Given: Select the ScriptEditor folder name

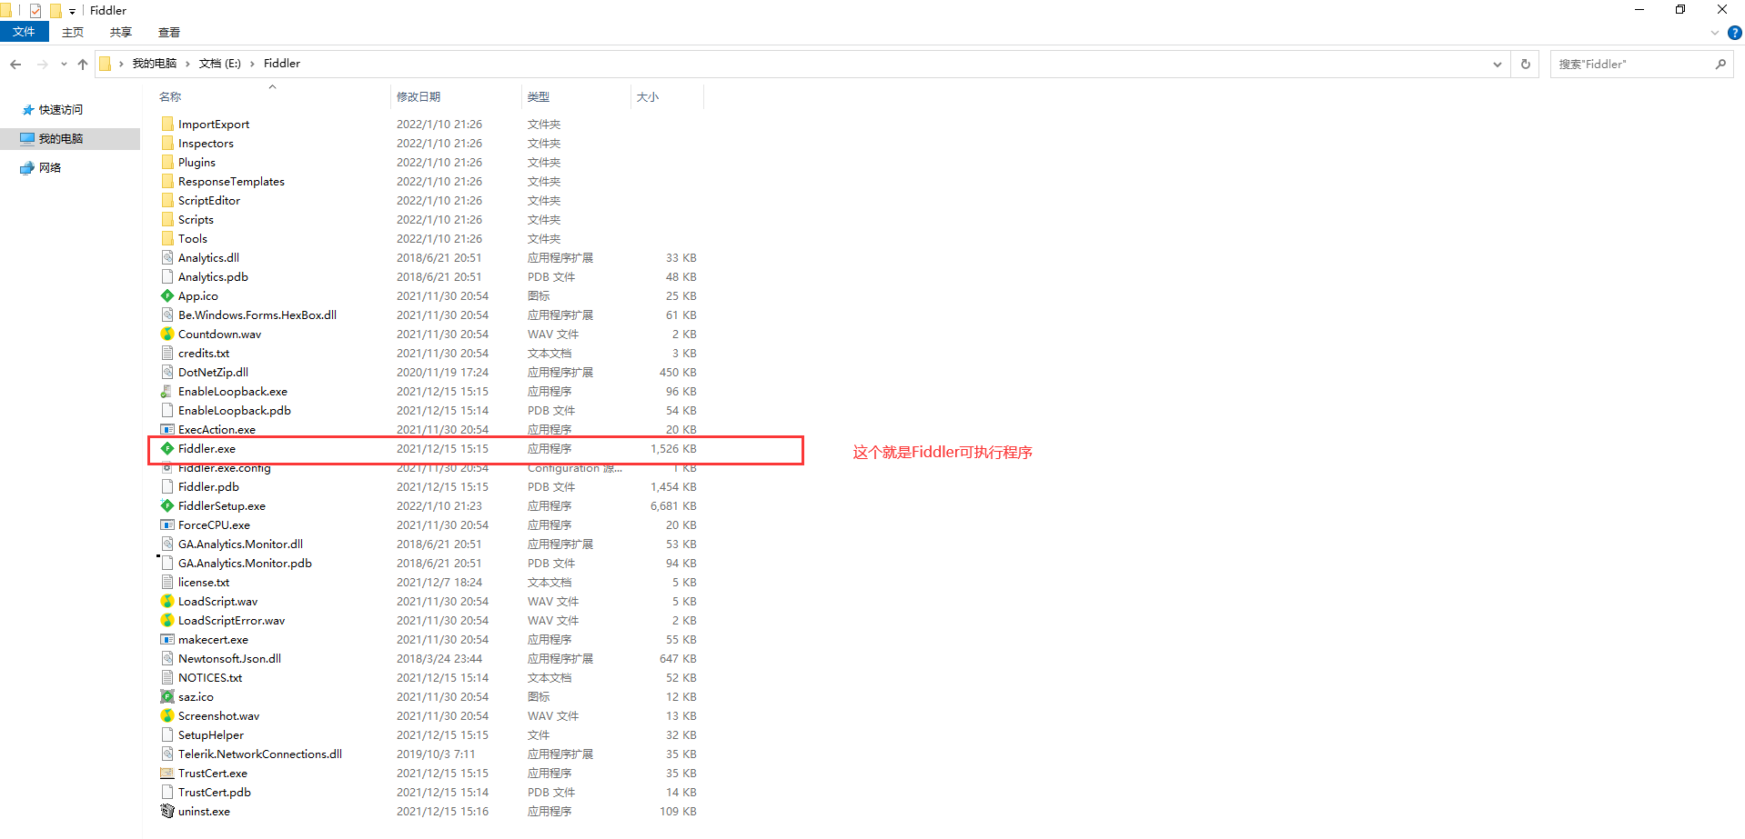Looking at the screenshot, I should click(209, 200).
